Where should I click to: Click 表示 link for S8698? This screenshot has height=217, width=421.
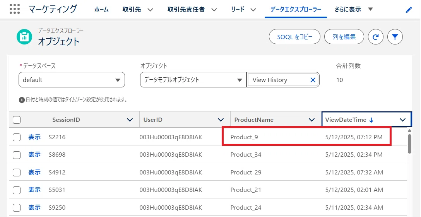click(x=34, y=155)
